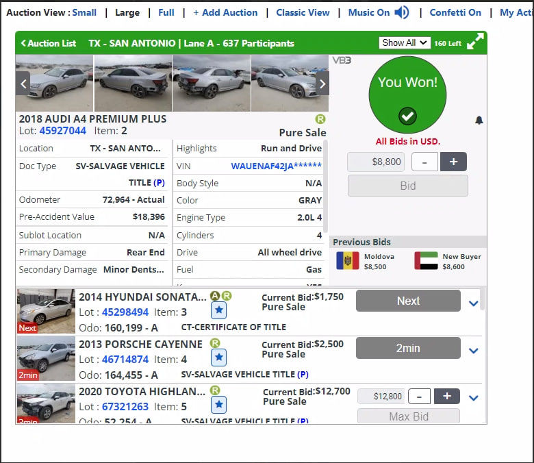This screenshot has height=463, width=534.
Task: Click the R badge on Hyundai Sonata
Action: [x=227, y=296]
